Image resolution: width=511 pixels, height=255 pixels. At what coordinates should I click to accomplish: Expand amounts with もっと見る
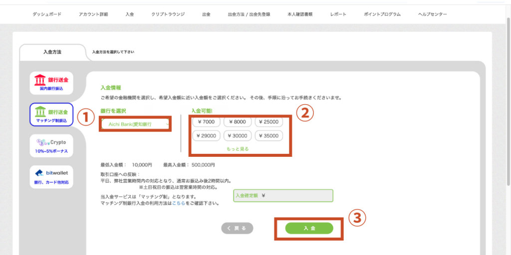238,148
